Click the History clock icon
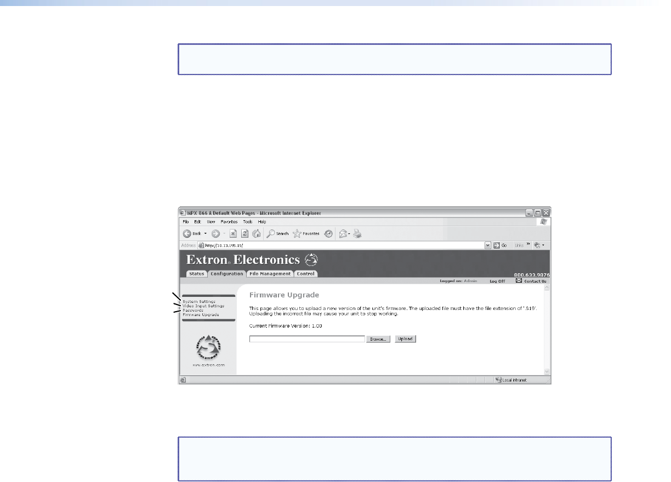The image size is (671, 482). (x=328, y=233)
